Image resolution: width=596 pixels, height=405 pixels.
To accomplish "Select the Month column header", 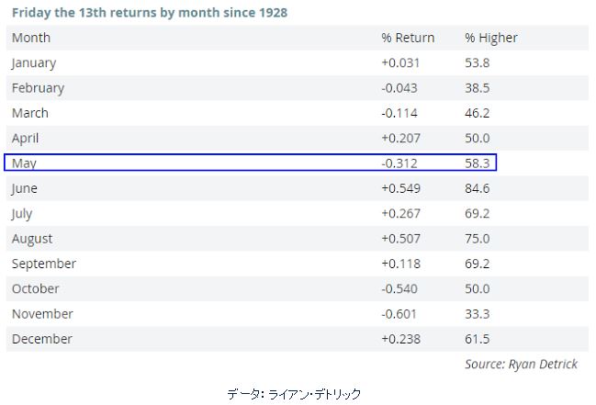I will tap(31, 38).
